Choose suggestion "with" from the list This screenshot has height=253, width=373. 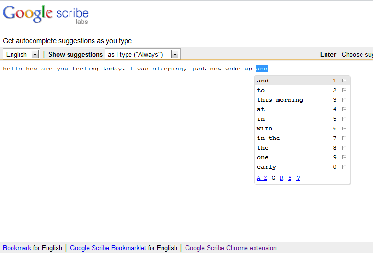point(302,128)
